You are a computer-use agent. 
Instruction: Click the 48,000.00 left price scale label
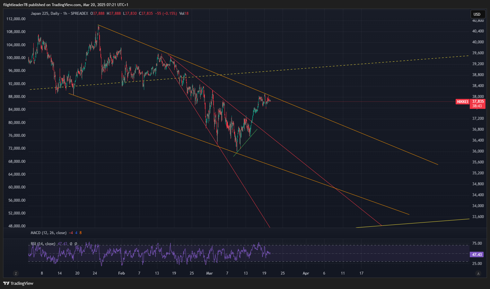pyautogui.click(x=17, y=226)
